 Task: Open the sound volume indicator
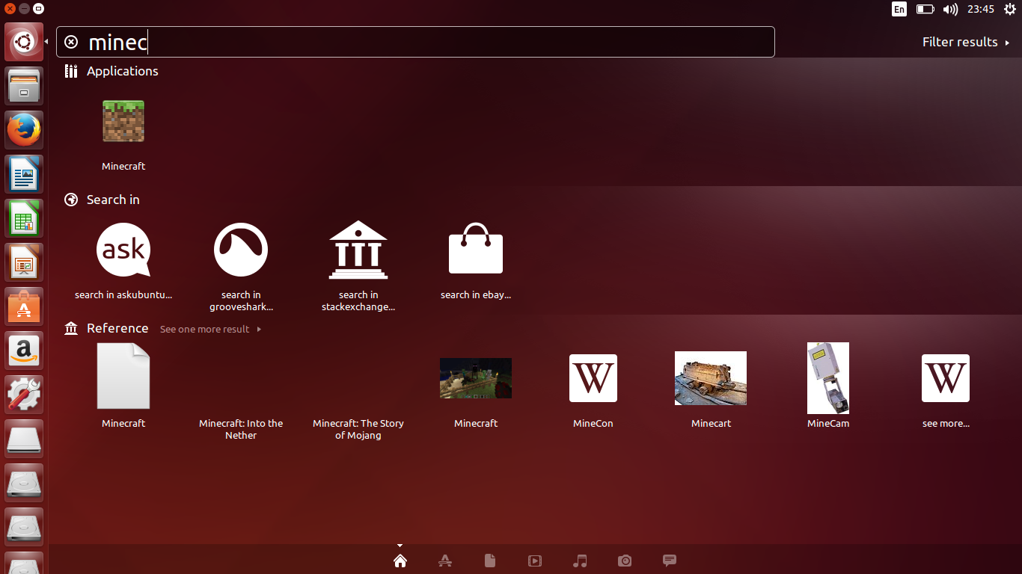click(950, 9)
